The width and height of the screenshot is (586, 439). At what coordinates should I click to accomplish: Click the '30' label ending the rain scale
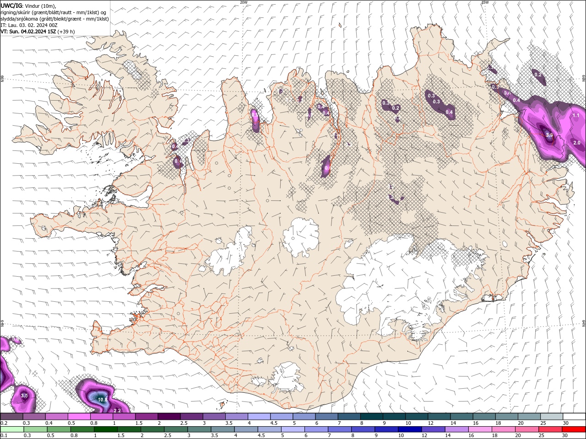[564, 435]
